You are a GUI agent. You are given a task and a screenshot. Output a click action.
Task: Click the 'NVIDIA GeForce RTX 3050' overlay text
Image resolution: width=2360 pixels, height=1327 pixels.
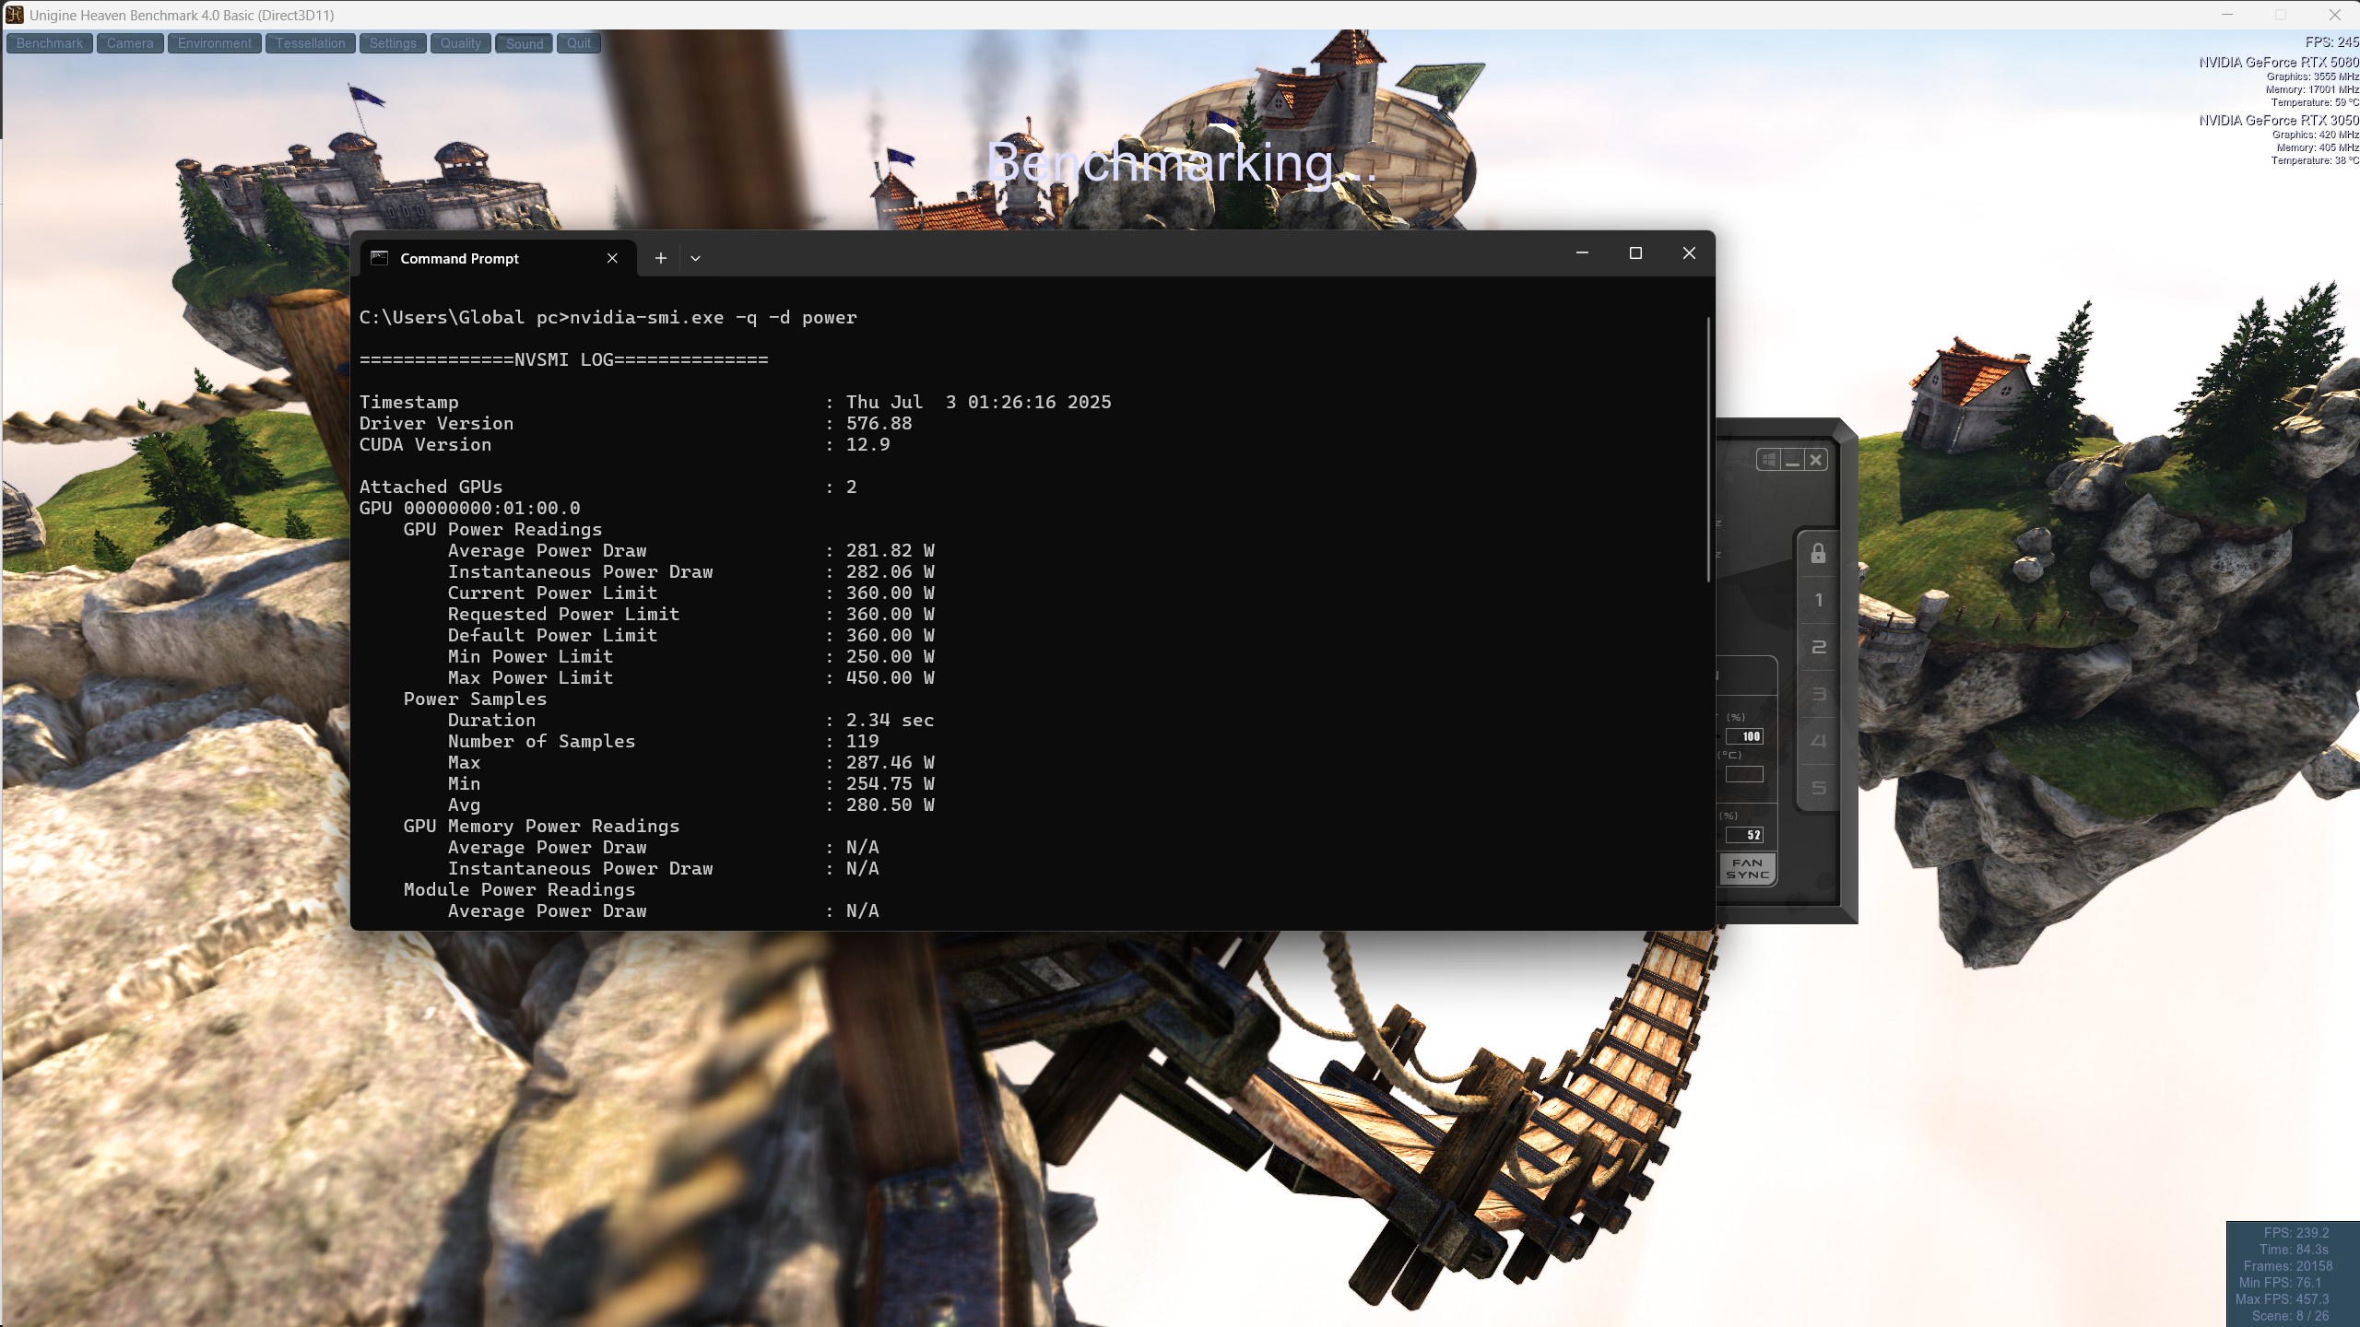tap(2279, 121)
